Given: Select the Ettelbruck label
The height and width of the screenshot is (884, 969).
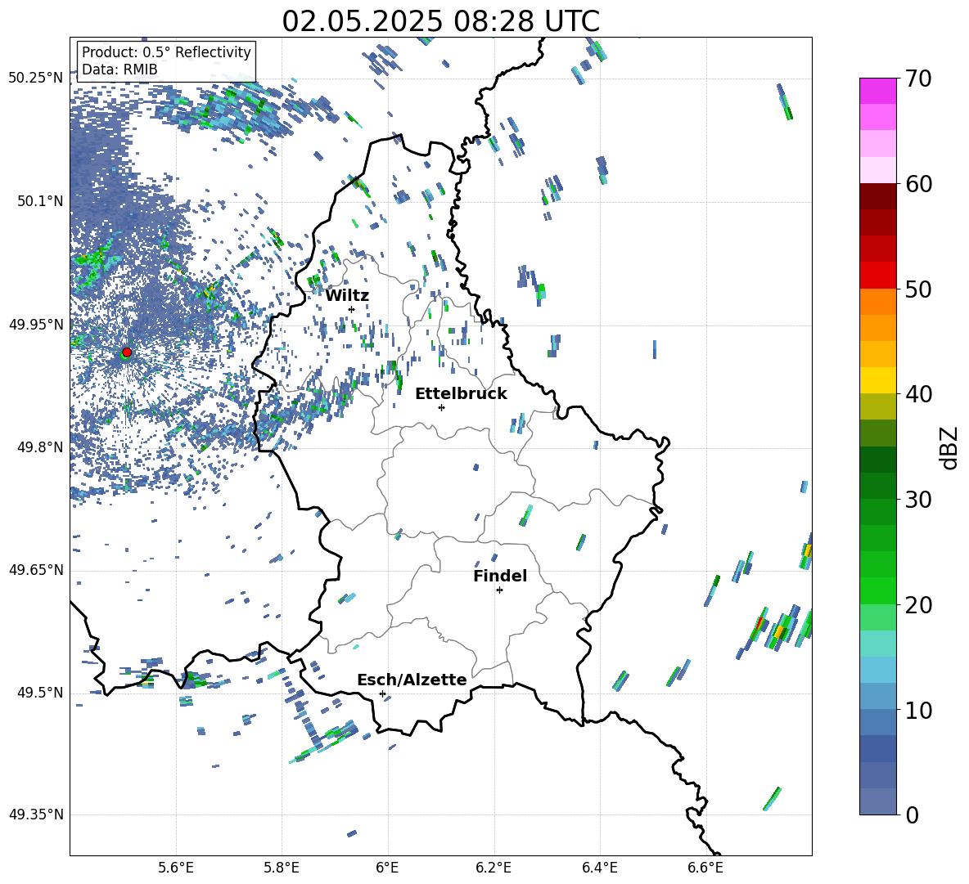Looking at the screenshot, I should 461,394.
